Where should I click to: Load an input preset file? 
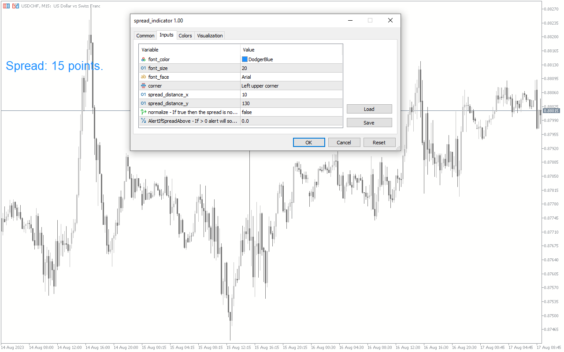[369, 109]
